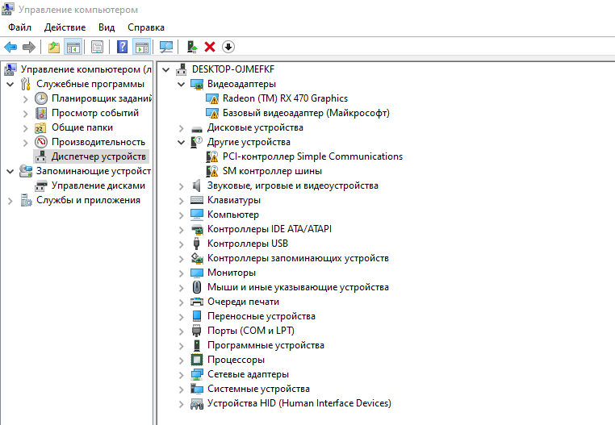Screen dimensions: 615x425
Task: Toggle the Show/Hide Action Pane icon
Action: tap(142, 47)
